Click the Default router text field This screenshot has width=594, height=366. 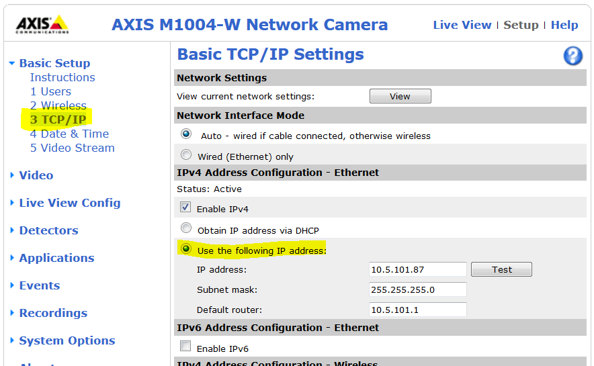417,310
